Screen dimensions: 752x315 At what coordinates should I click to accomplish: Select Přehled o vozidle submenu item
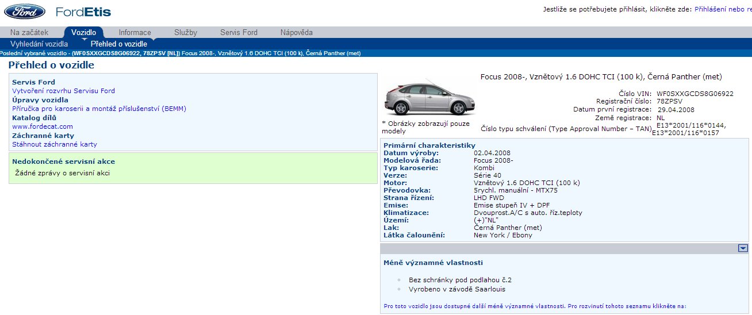pyautogui.click(x=119, y=44)
